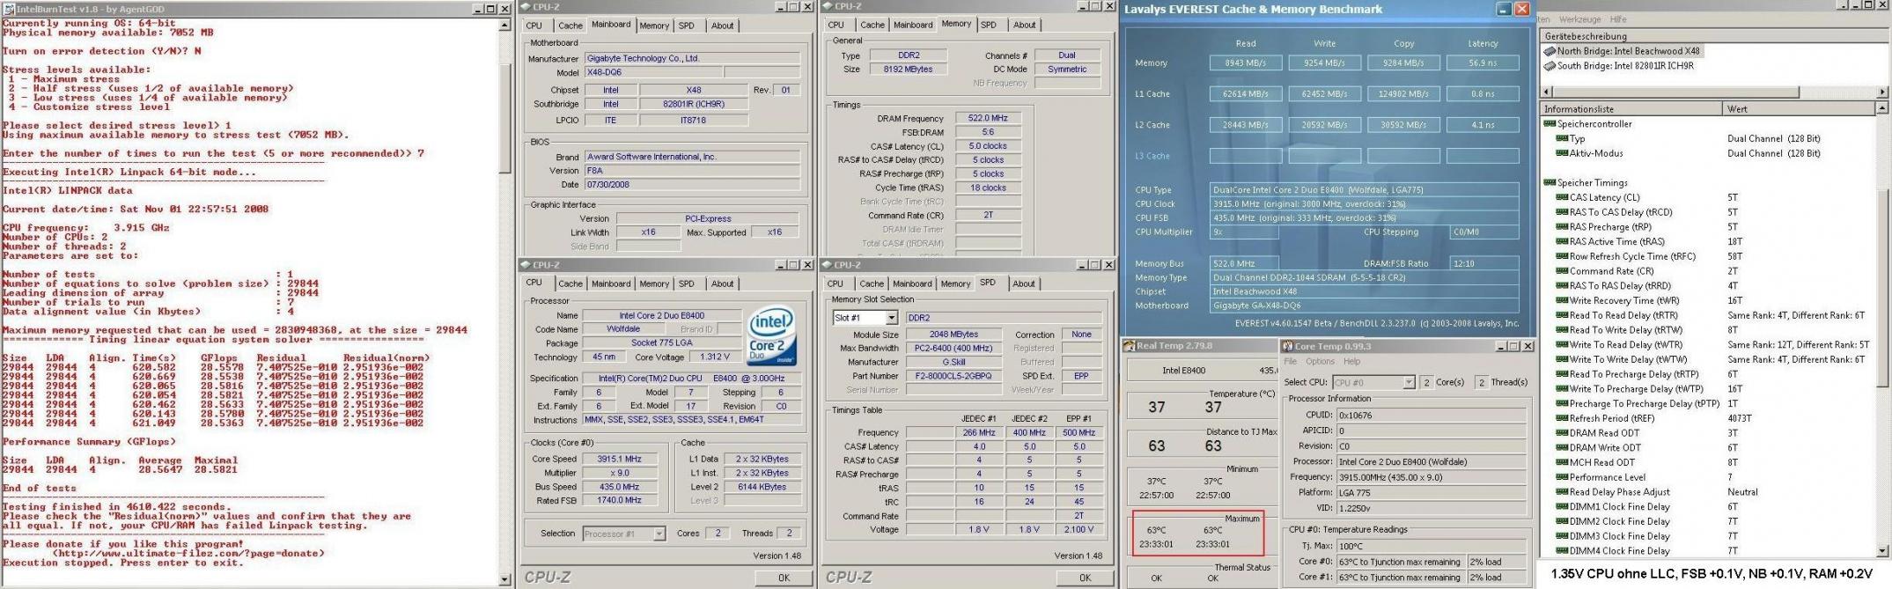Click the EPP #1 Voltage value 2.100 V
The height and width of the screenshot is (589, 1892).
(x=1079, y=530)
